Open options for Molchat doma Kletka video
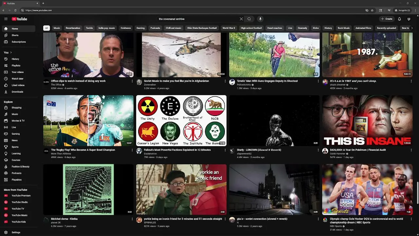The image size is (419, 236). pyautogui.click(x=132, y=219)
